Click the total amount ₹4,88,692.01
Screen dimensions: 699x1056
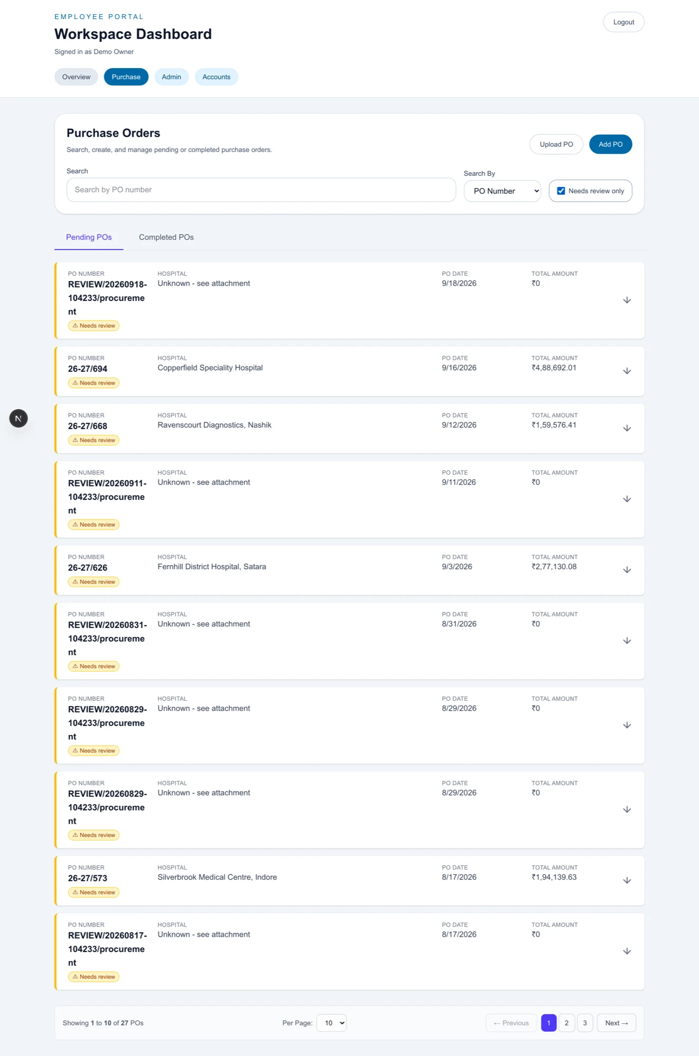click(x=554, y=368)
